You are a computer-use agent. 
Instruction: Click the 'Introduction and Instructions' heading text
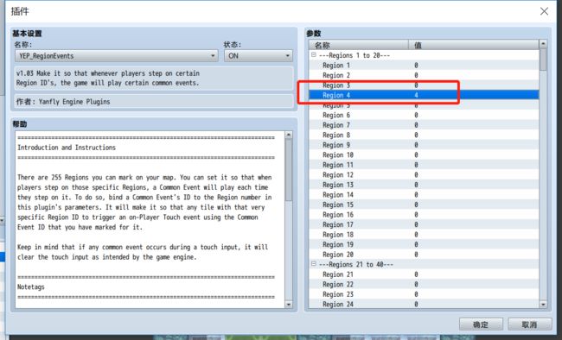tap(67, 148)
